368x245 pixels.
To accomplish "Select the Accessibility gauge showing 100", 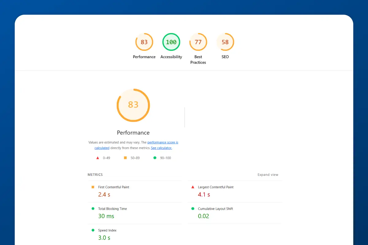I will pos(171,42).
